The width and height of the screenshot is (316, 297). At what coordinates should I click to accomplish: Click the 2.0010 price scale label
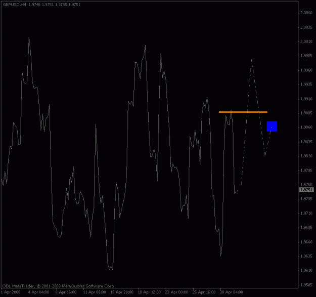click(306, 41)
